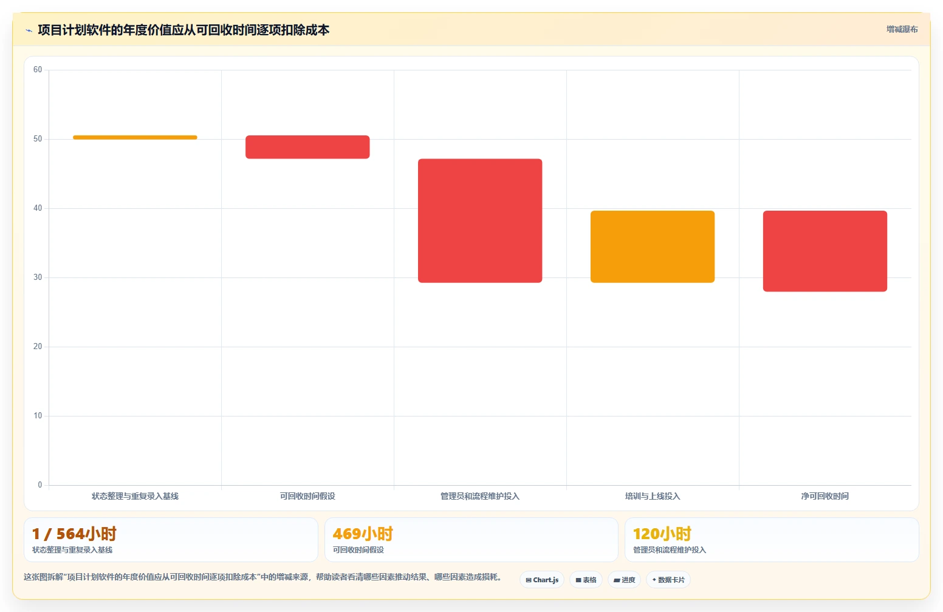Click the 数据卡片 tag chip
This screenshot has height=612, width=943.
pos(668,580)
